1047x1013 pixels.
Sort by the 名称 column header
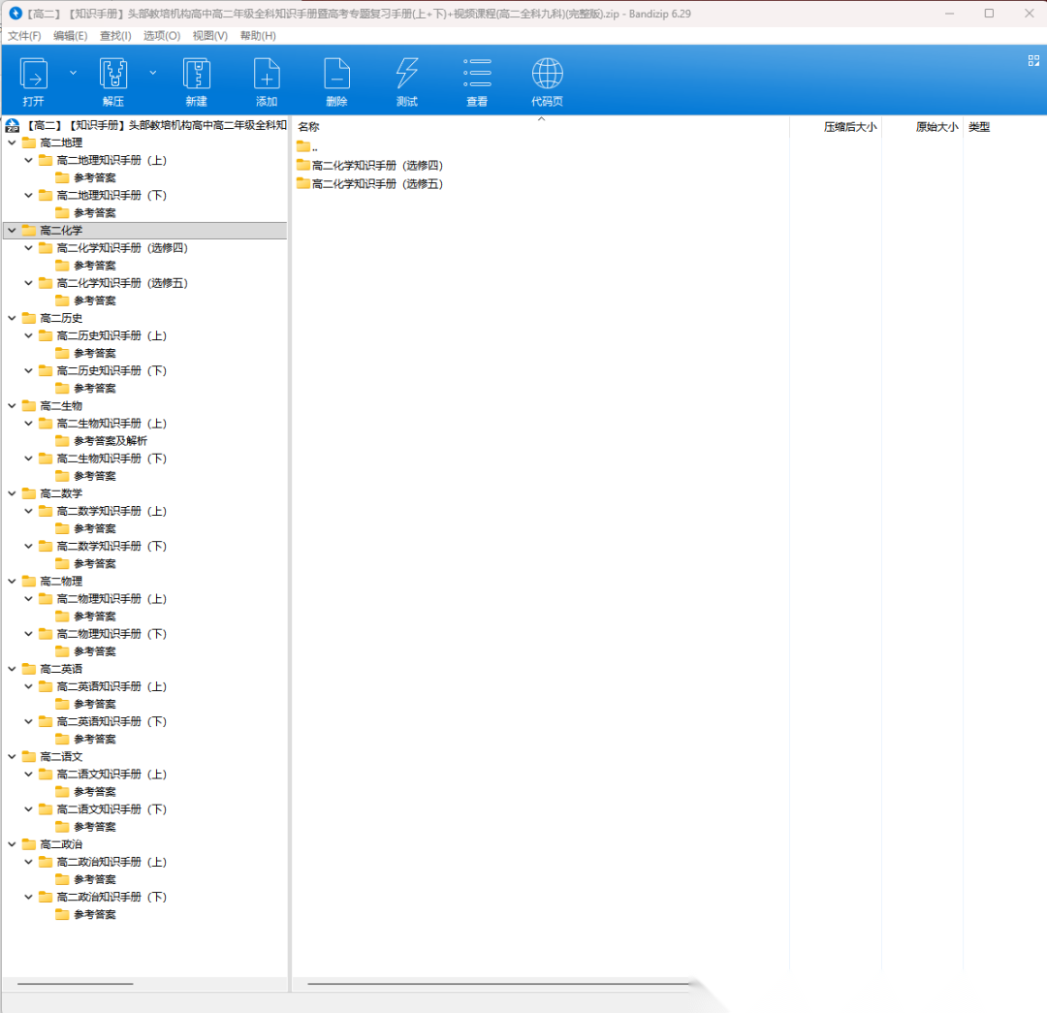308,127
